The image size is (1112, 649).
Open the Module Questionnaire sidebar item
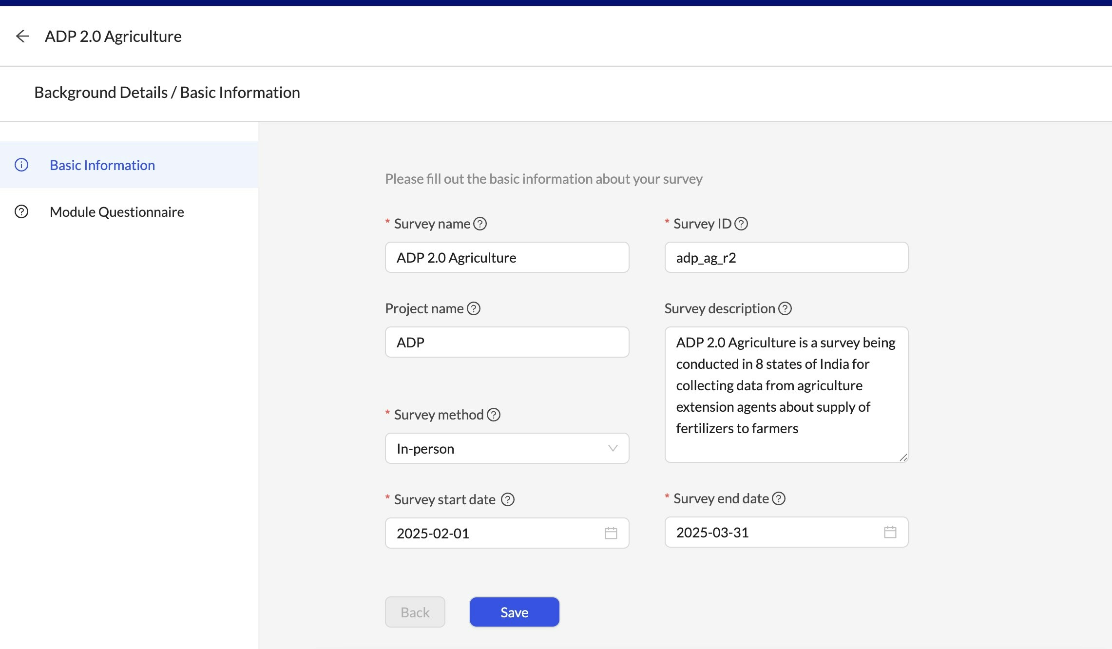(116, 212)
